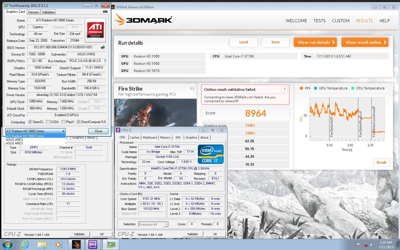The width and height of the screenshot is (400, 250).
Task: Close GPU-Z with the Close button
Action: pyautogui.click(x=98, y=131)
